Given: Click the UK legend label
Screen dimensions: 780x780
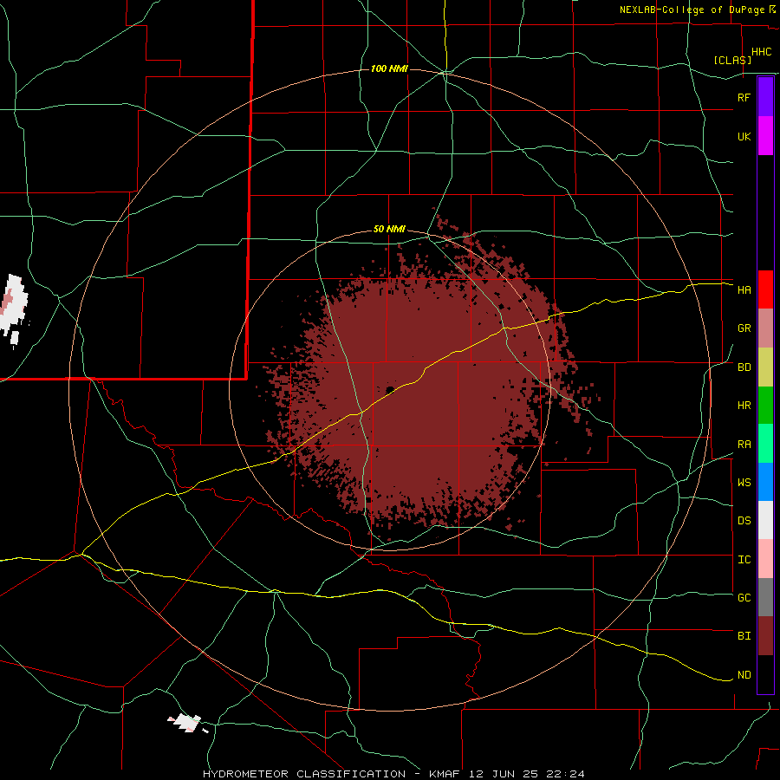Looking at the screenshot, I should click(x=744, y=136).
